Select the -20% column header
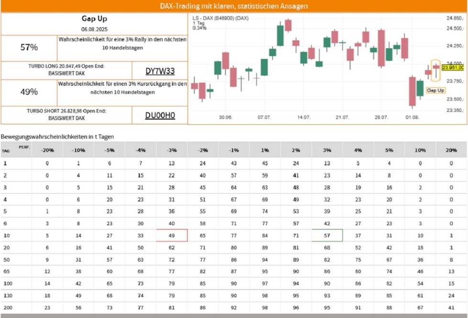The height and width of the screenshot is (318, 468). tap(47, 150)
